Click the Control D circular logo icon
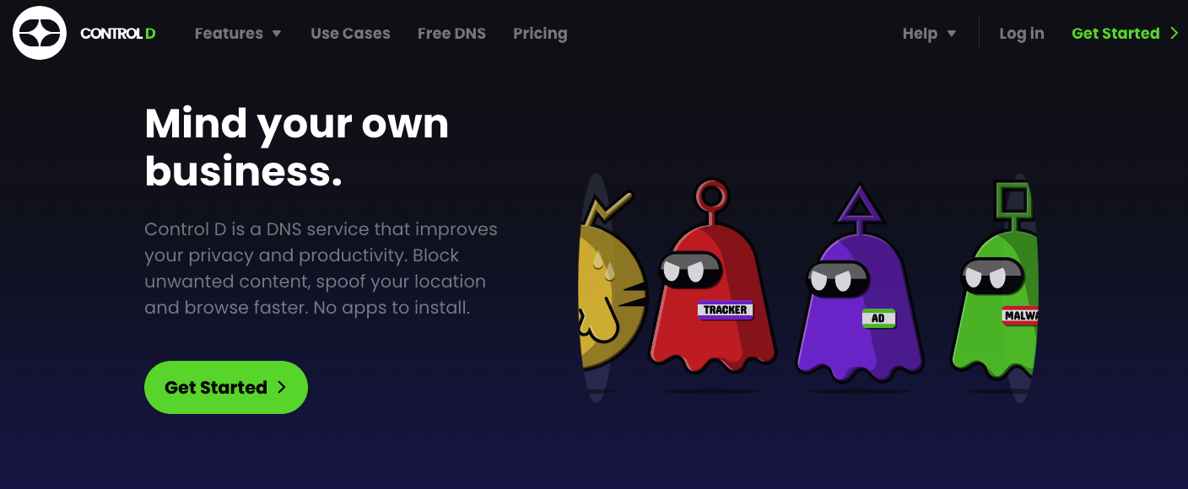Viewport: 1188px width, 489px height. [40, 33]
